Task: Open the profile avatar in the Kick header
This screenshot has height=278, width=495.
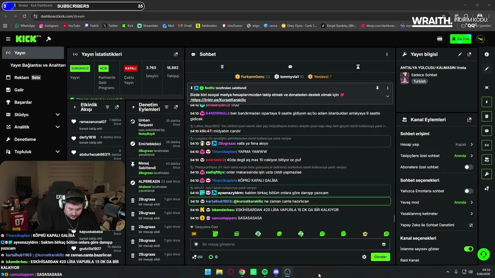Action: (x=480, y=39)
